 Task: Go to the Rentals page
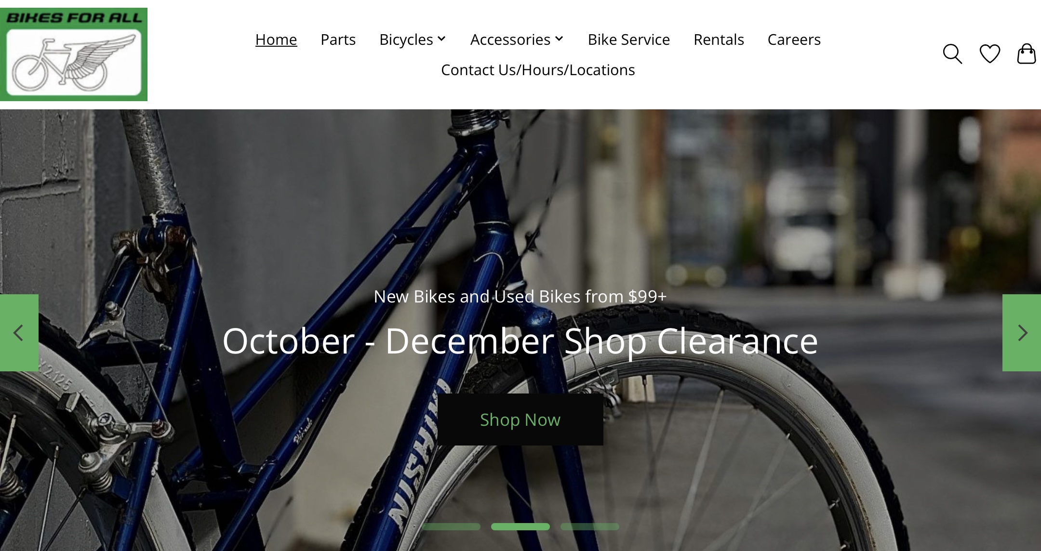pyautogui.click(x=719, y=39)
